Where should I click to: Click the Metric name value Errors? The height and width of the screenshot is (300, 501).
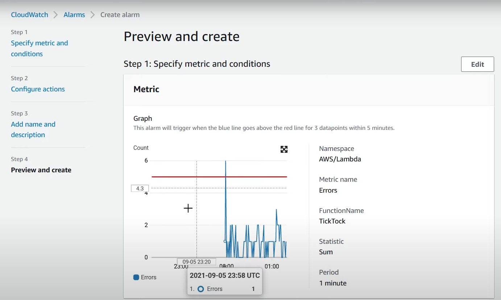tap(328, 190)
